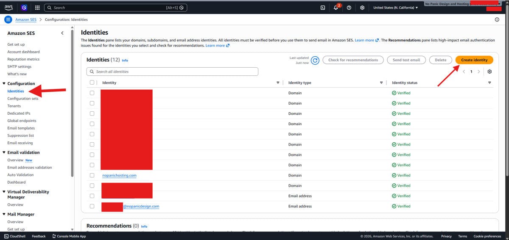
Task: Open the notifications bell
Action: click(336, 8)
